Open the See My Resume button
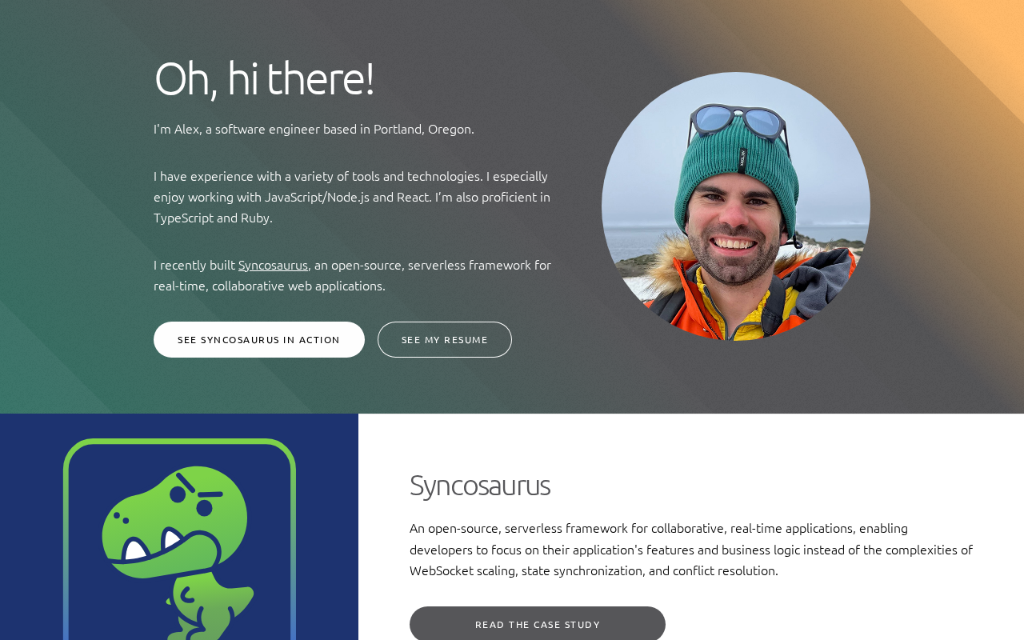The image size is (1024, 640). tap(445, 339)
